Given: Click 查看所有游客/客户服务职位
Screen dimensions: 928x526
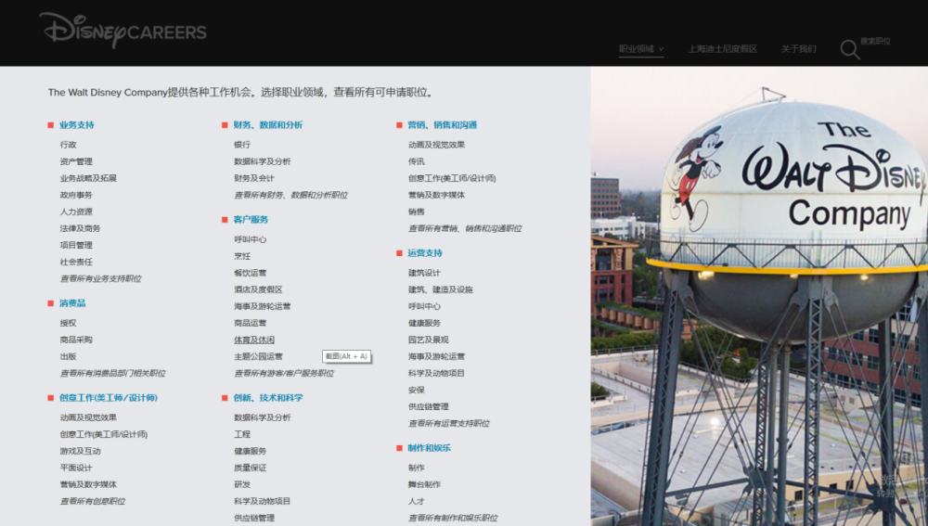Looking at the screenshot, I should pyautogui.click(x=284, y=373).
